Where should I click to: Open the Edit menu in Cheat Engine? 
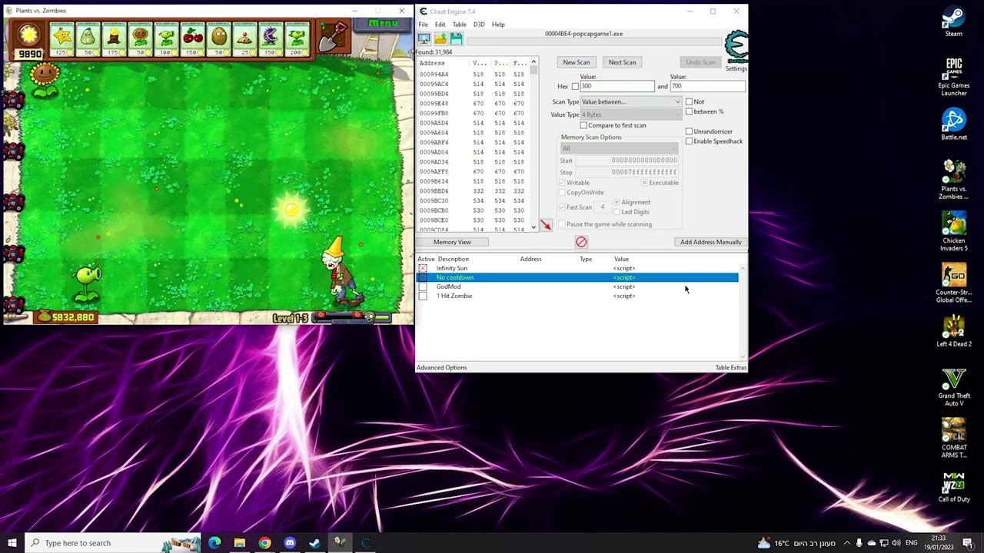click(440, 25)
